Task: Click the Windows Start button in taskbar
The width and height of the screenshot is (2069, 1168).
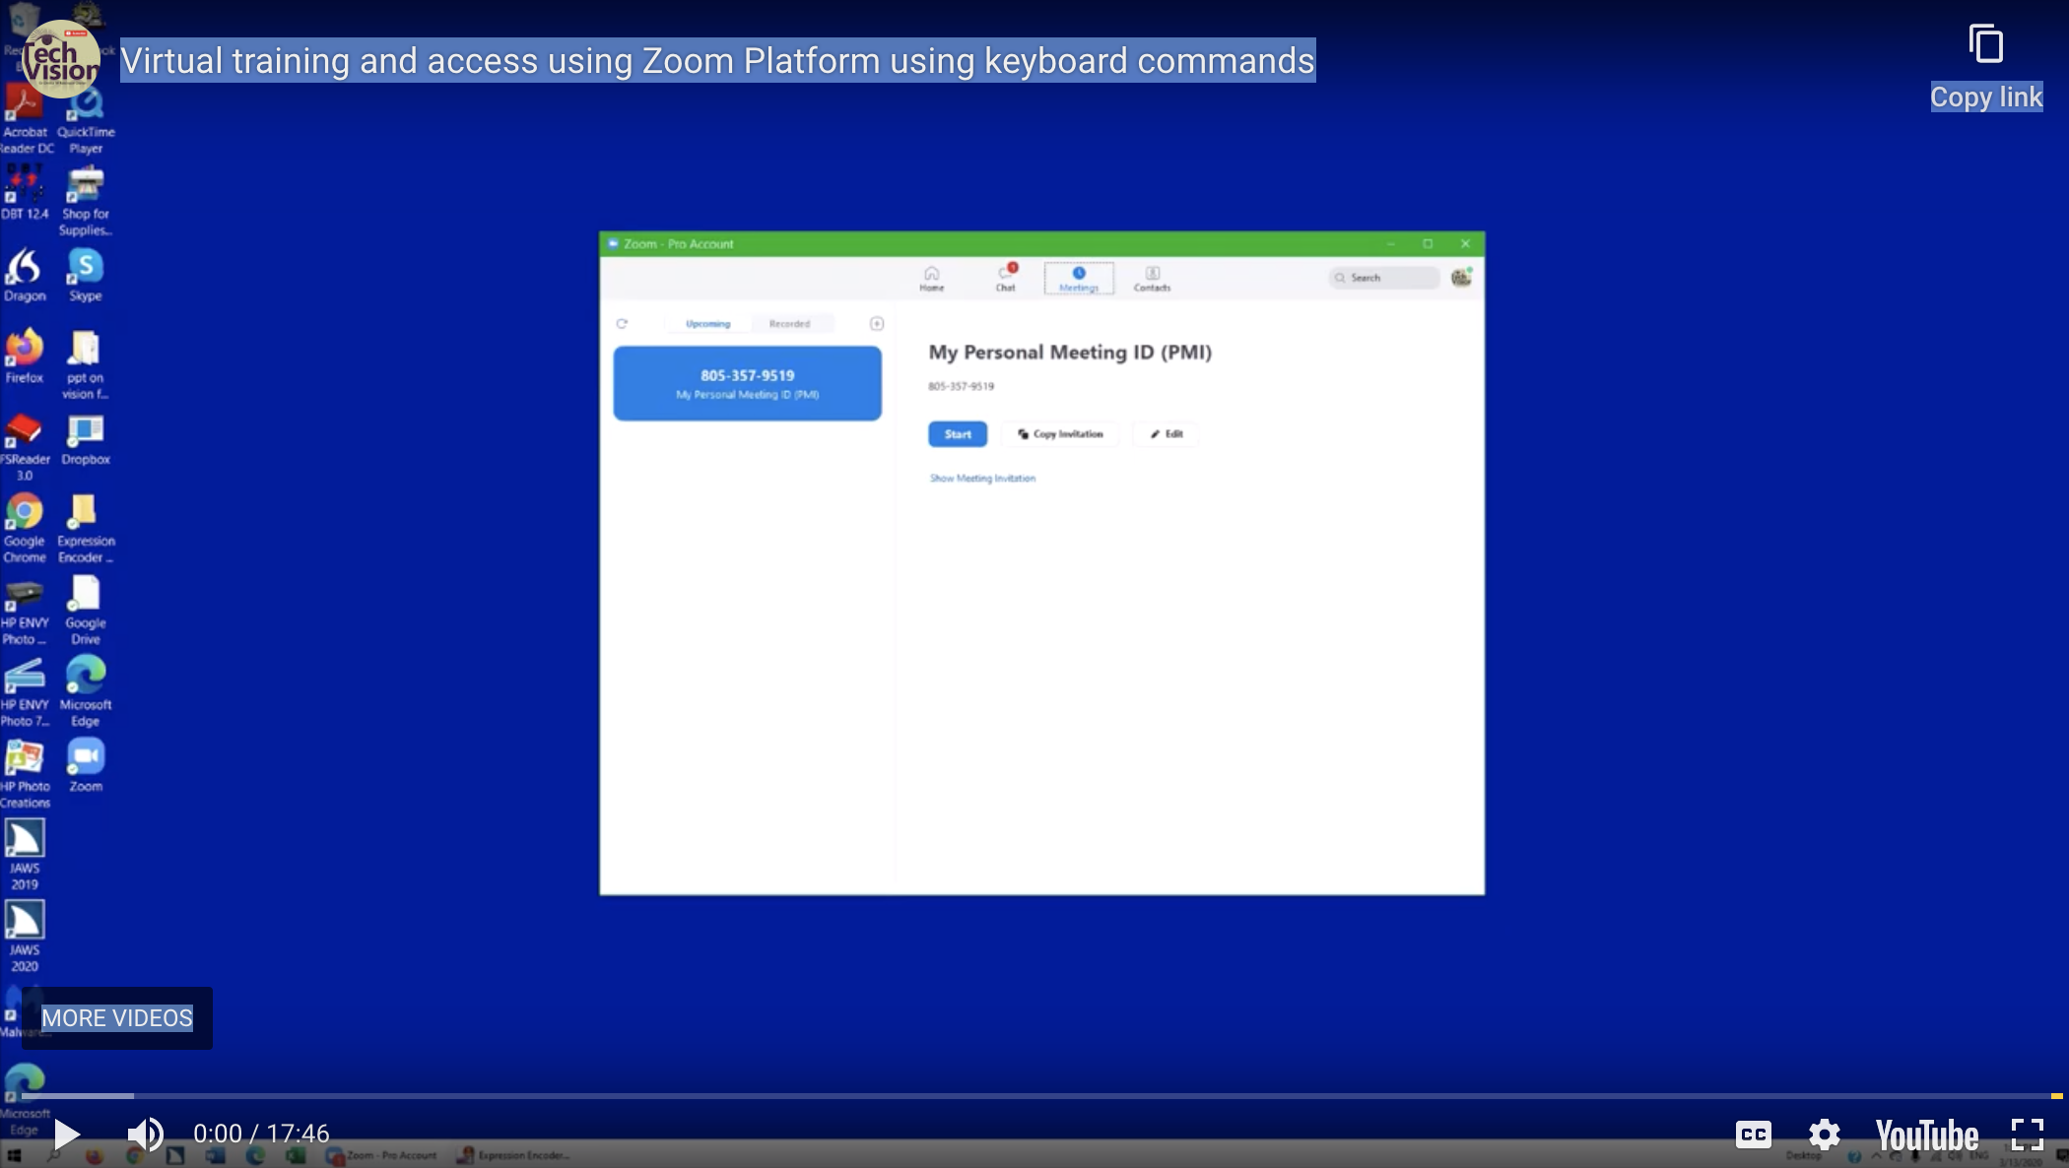Action: 14,1156
